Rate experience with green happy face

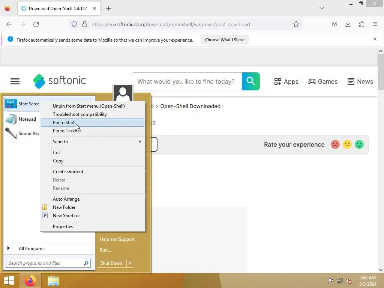pyautogui.click(x=359, y=144)
